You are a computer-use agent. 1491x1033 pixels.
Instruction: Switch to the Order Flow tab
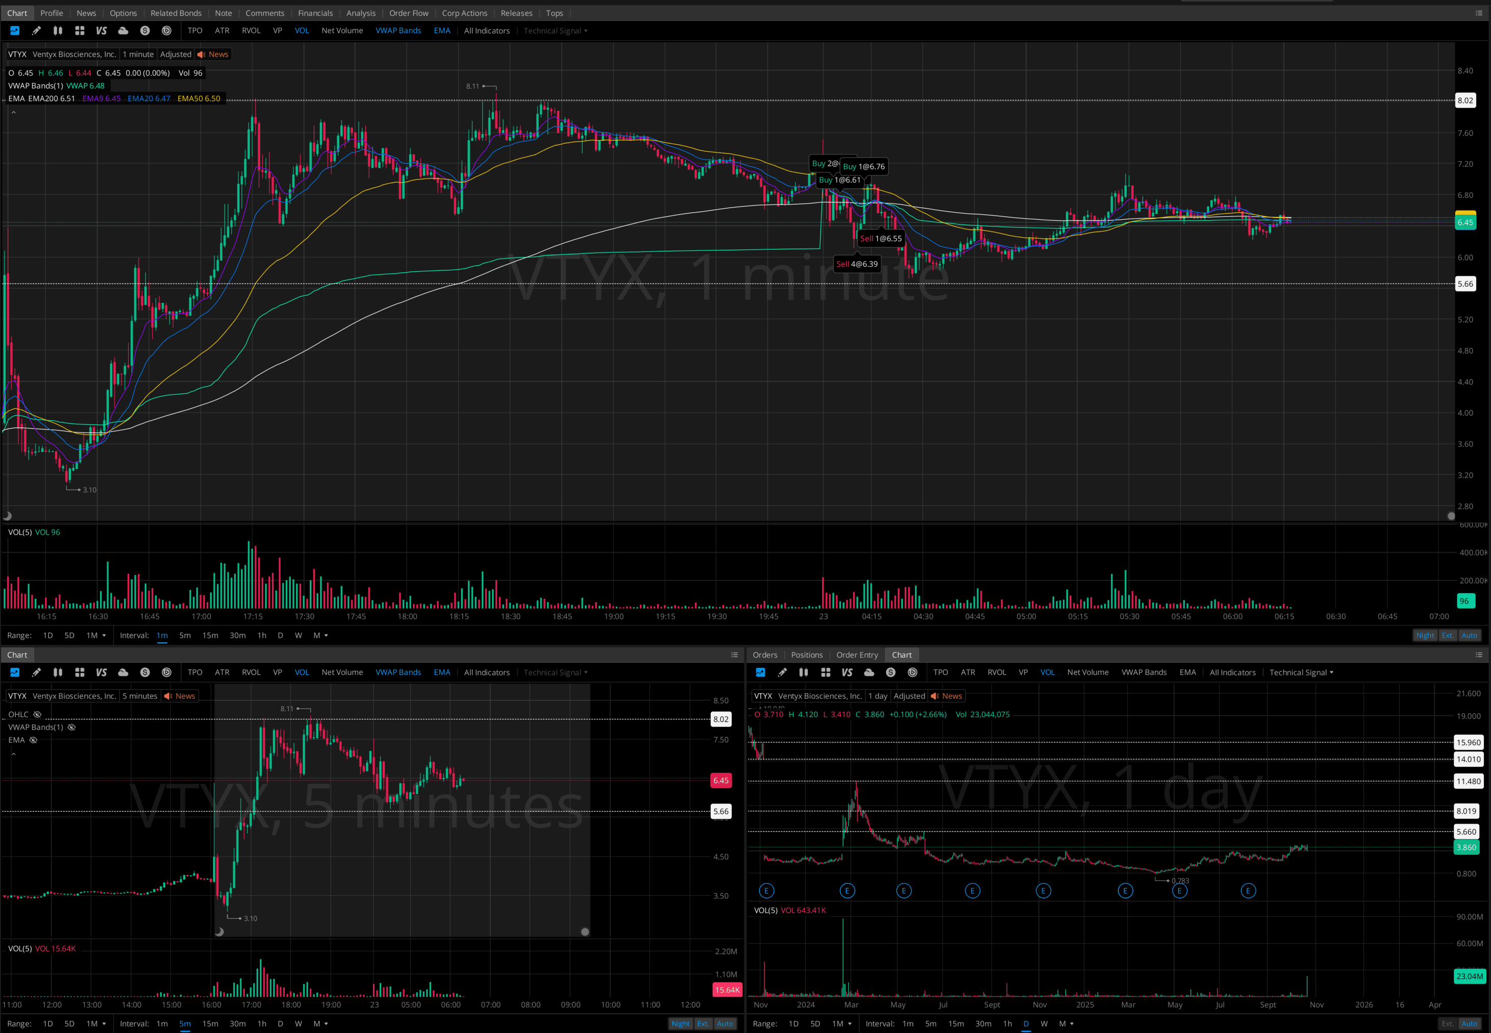(x=409, y=13)
